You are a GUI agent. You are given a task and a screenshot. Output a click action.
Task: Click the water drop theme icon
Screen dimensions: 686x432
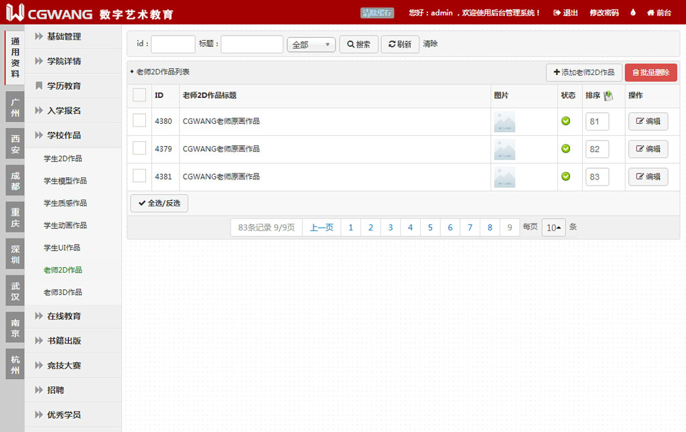pos(632,12)
